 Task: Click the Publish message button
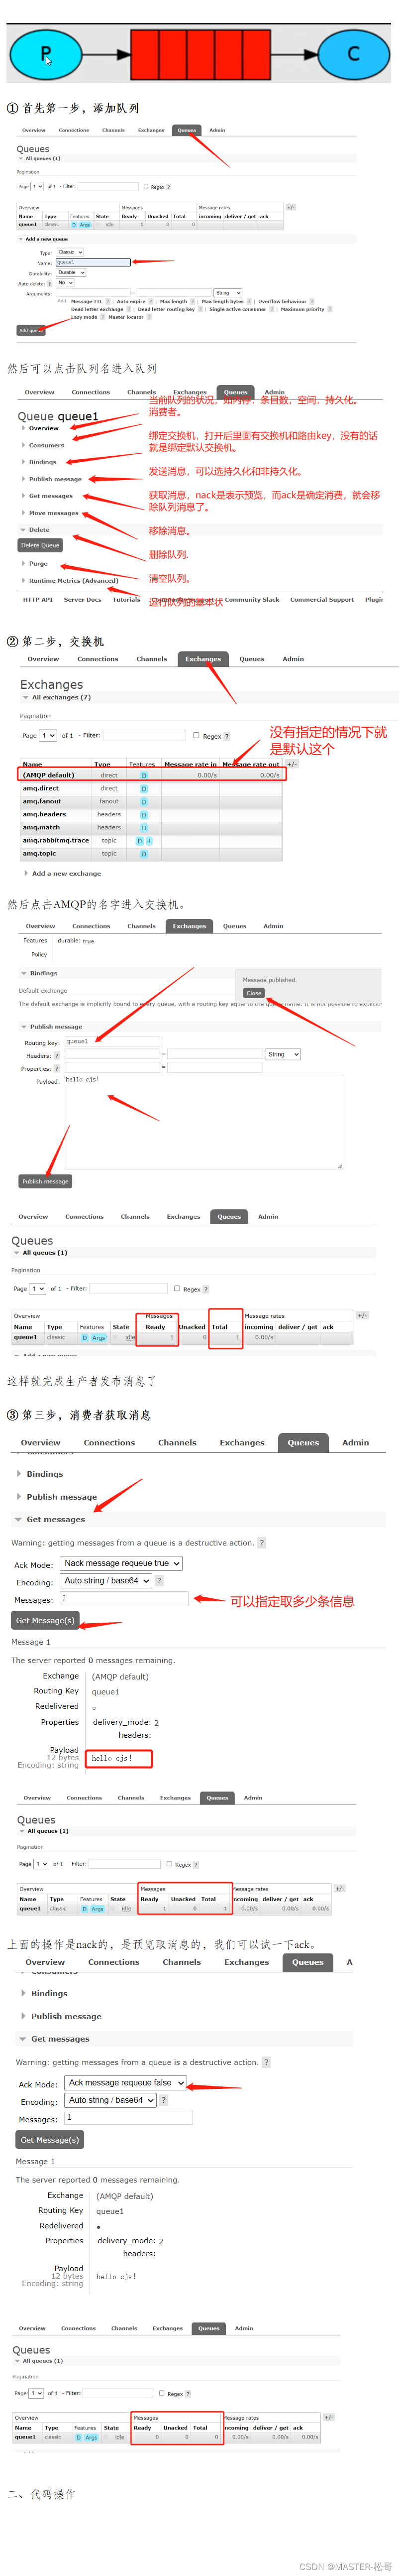[45, 1181]
